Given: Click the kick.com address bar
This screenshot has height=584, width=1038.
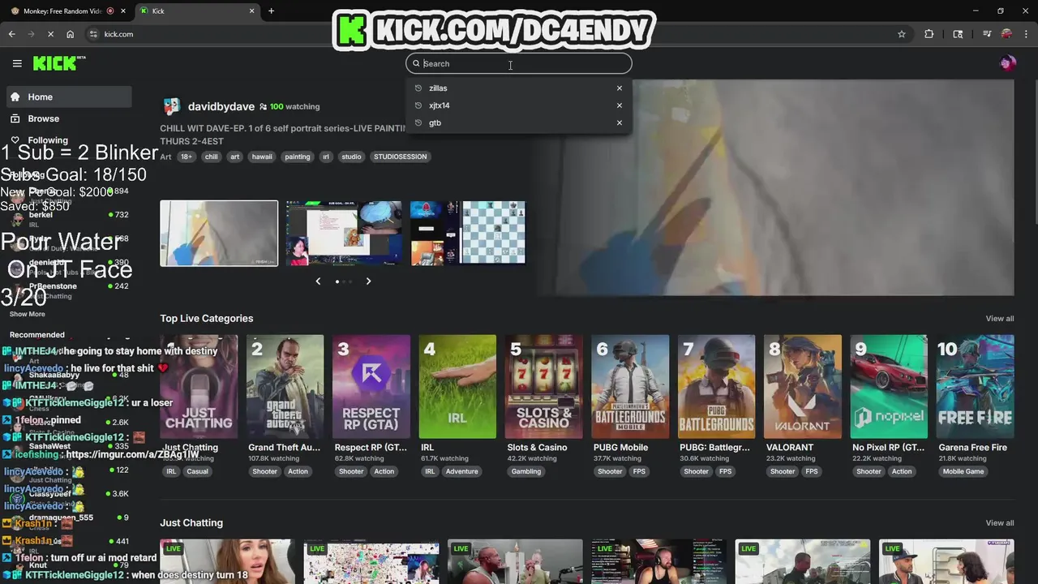Looking at the screenshot, I should coord(487,34).
